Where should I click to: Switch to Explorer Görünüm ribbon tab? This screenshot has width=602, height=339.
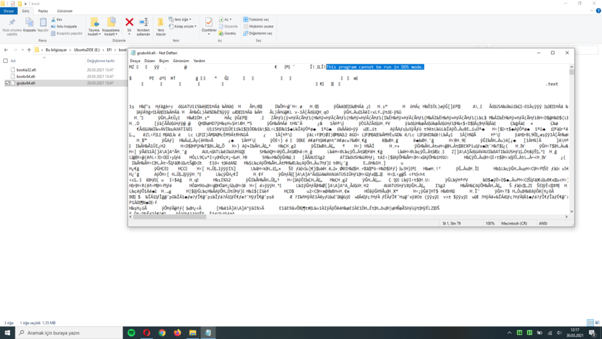coord(64,11)
